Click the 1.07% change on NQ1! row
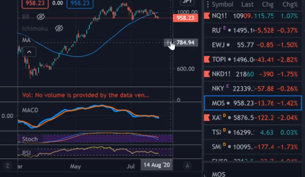Viewport: 305px width, 177px height. [x=289, y=16]
